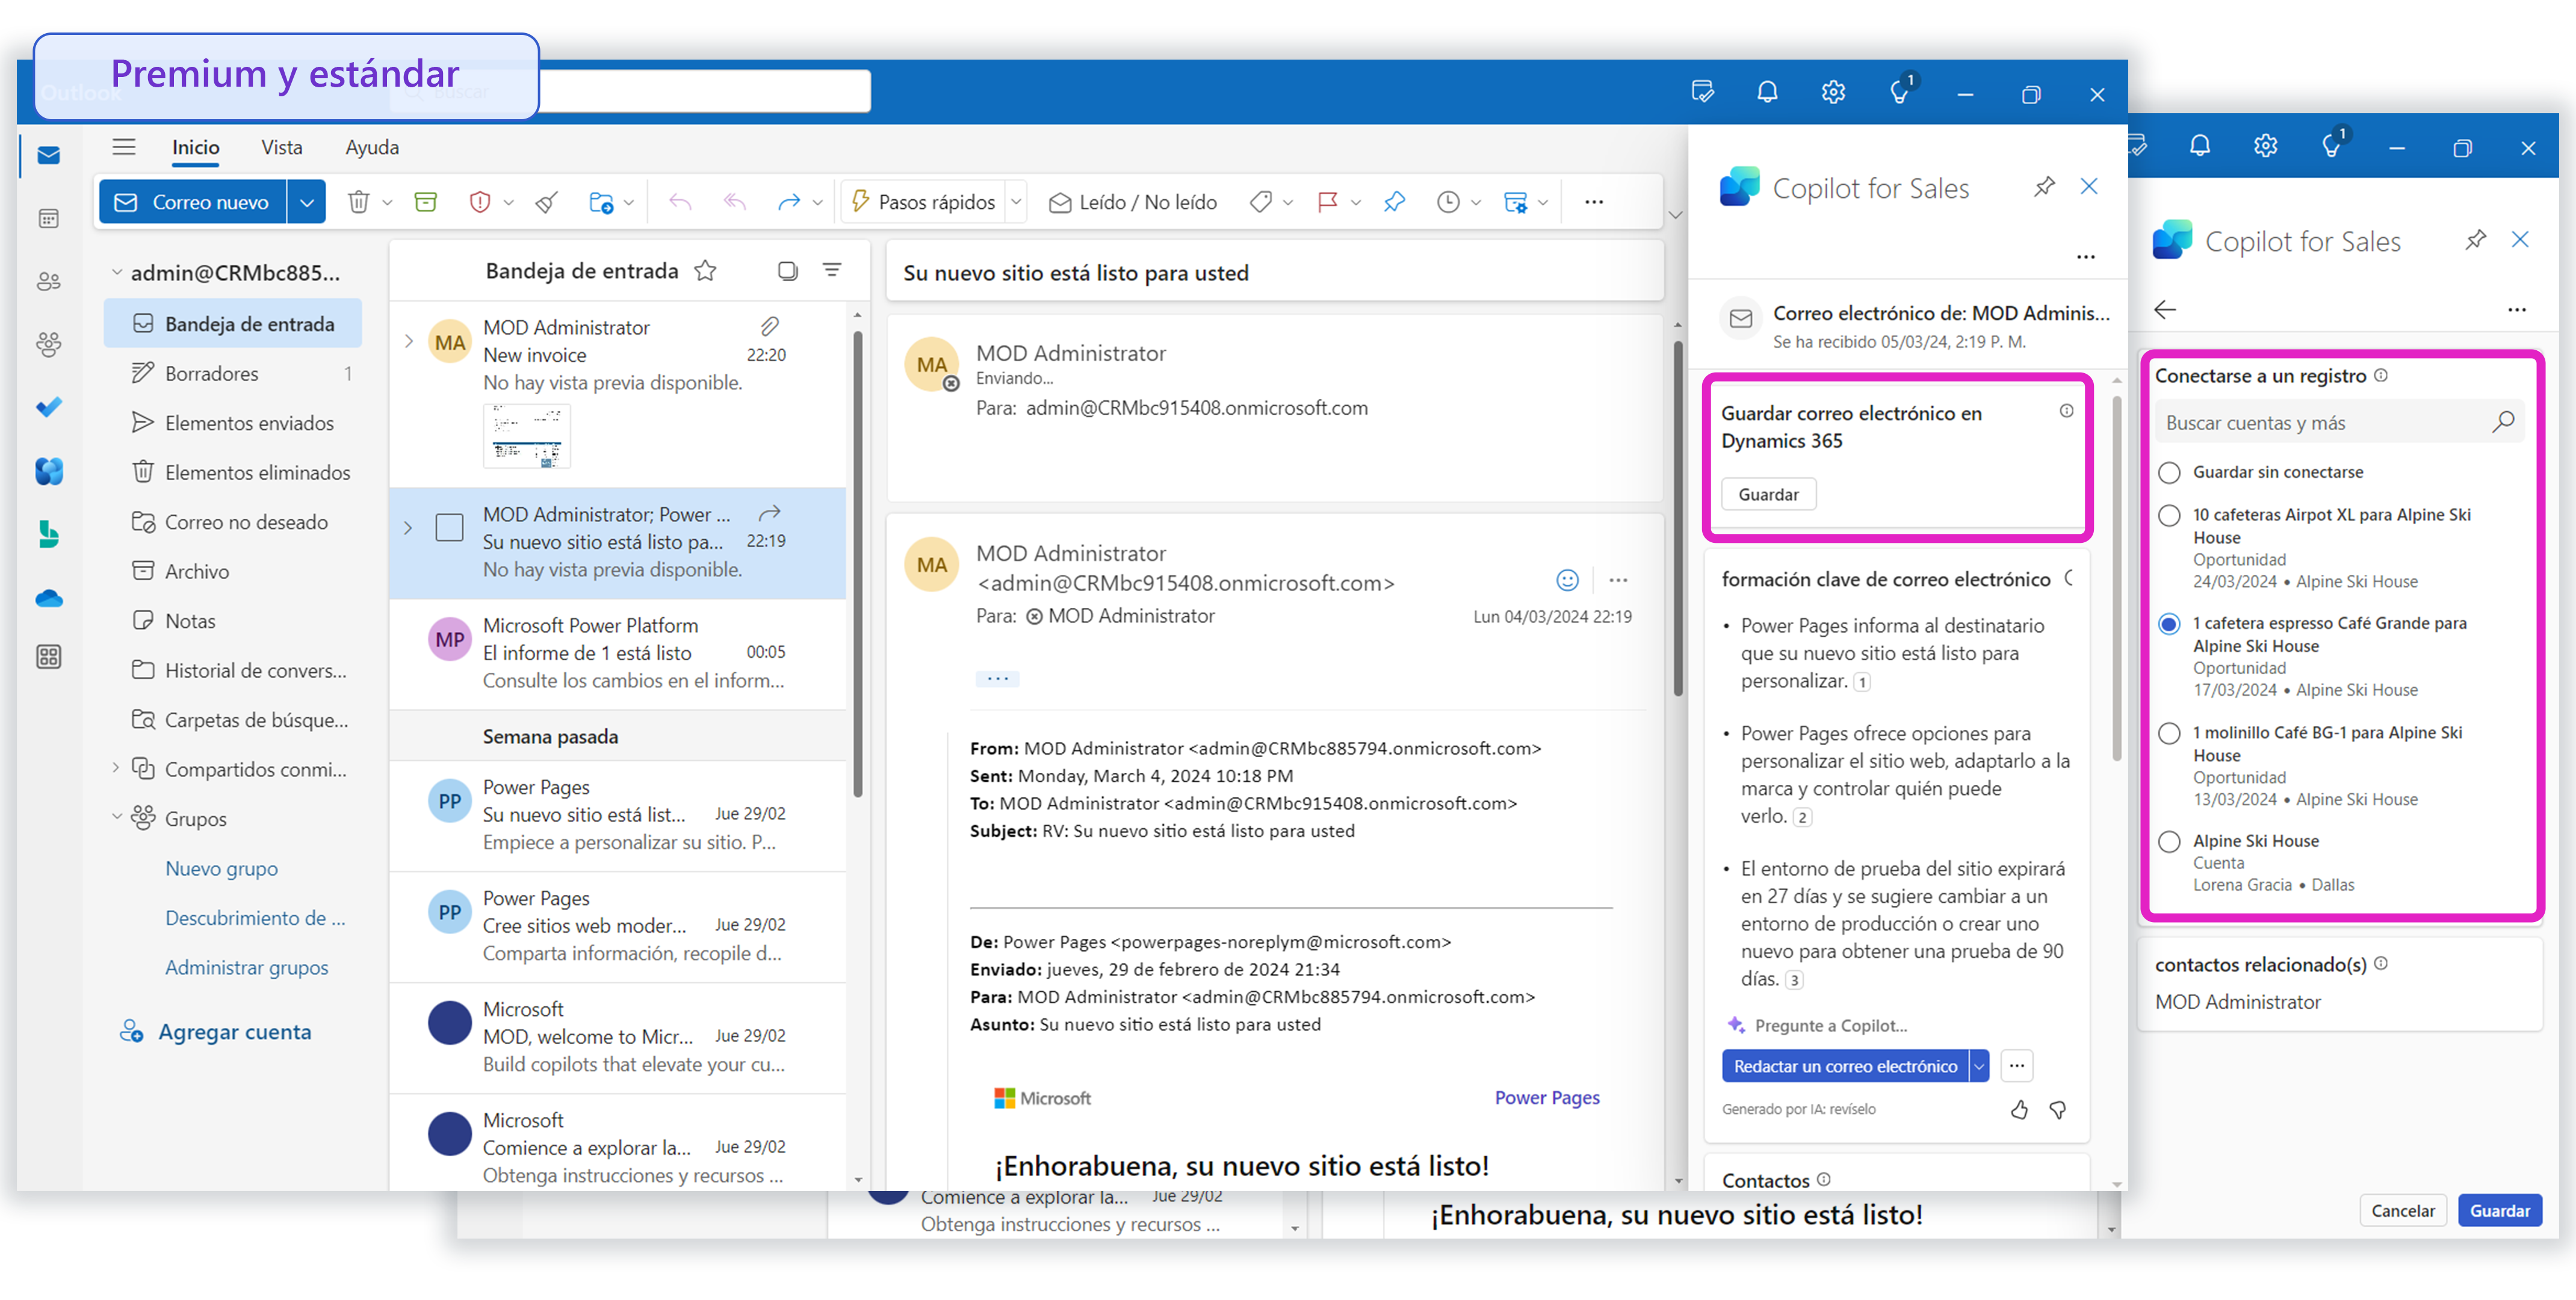Open the To Do checkmark app icon
2576x1300 pixels.
pyautogui.click(x=48, y=407)
